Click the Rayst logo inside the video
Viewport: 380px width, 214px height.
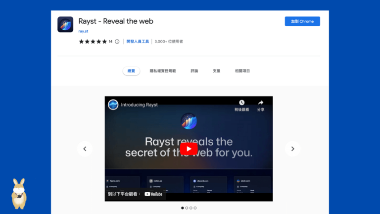tap(189, 121)
